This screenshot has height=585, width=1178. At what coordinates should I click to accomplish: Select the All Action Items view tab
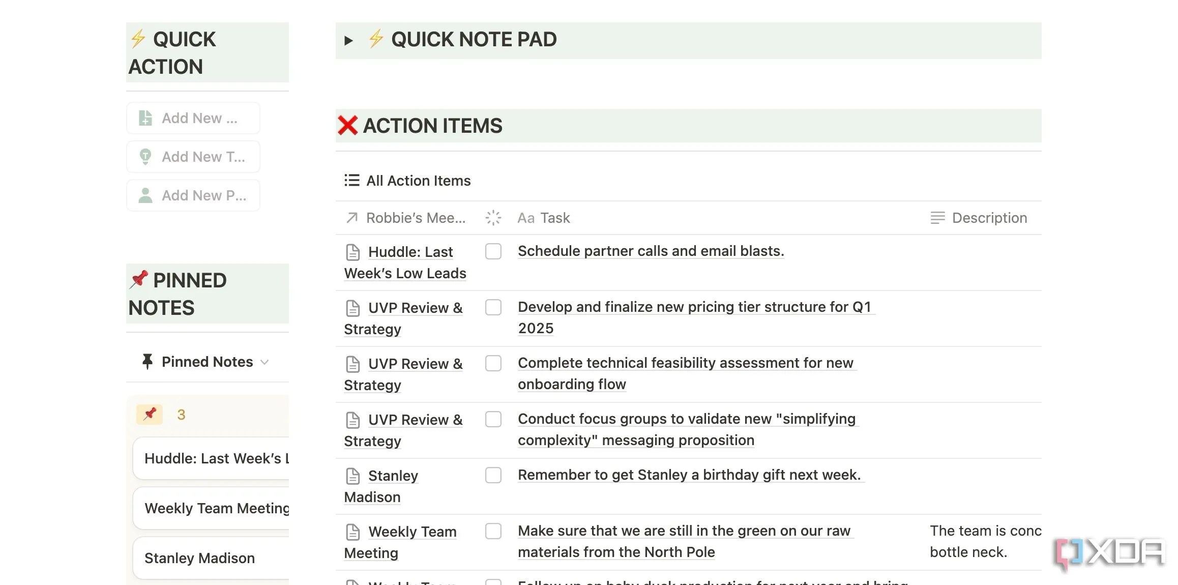click(418, 181)
